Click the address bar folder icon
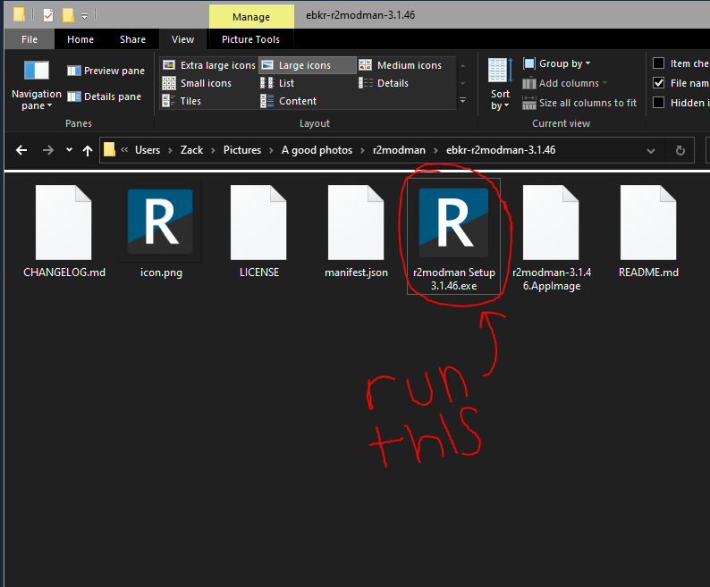The image size is (710, 587). coord(109,150)
